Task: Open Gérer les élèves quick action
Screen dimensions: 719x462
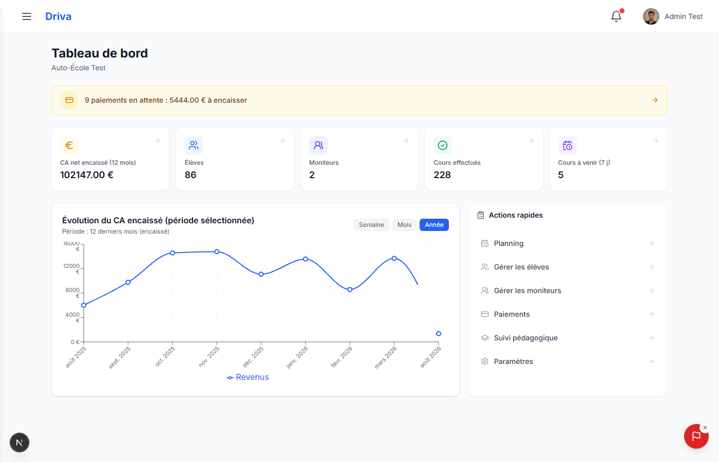Action: tap(567, 267)
